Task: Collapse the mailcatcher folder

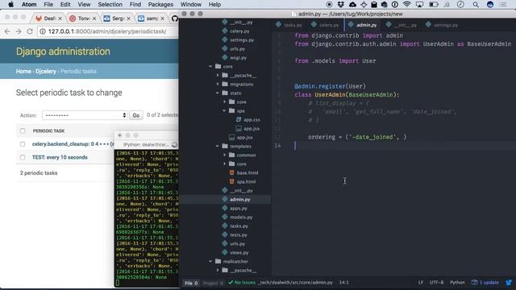Action: point(210,261)
